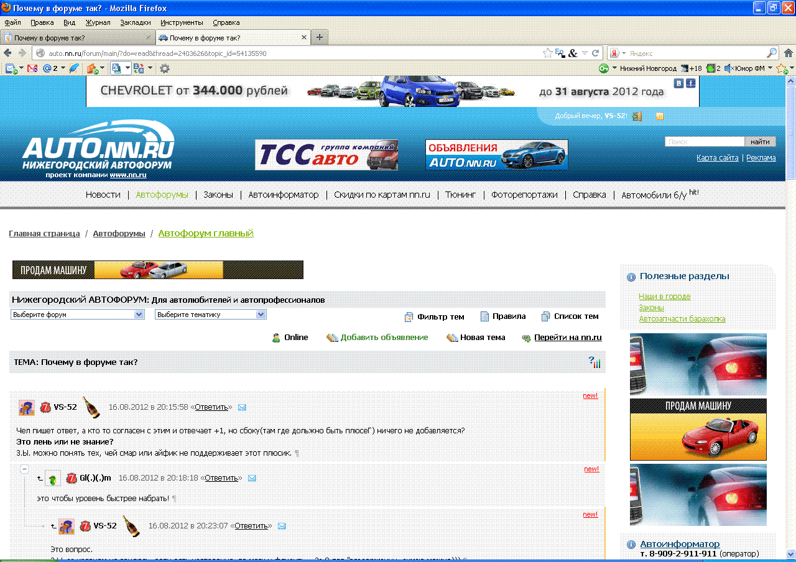
Task: Click VS-52's avatar in the first post
Action: (x=27, y=408)
